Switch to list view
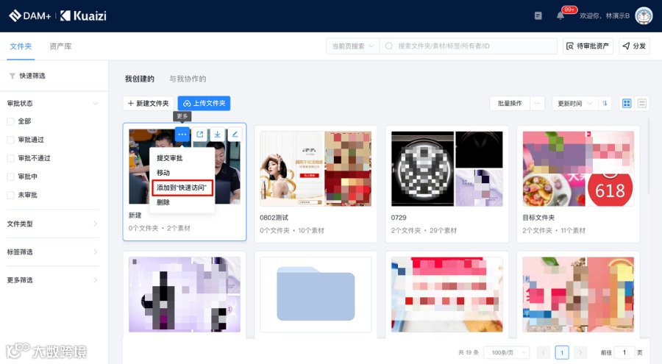The width and height of the screenshot is (662, 364). 641,103
